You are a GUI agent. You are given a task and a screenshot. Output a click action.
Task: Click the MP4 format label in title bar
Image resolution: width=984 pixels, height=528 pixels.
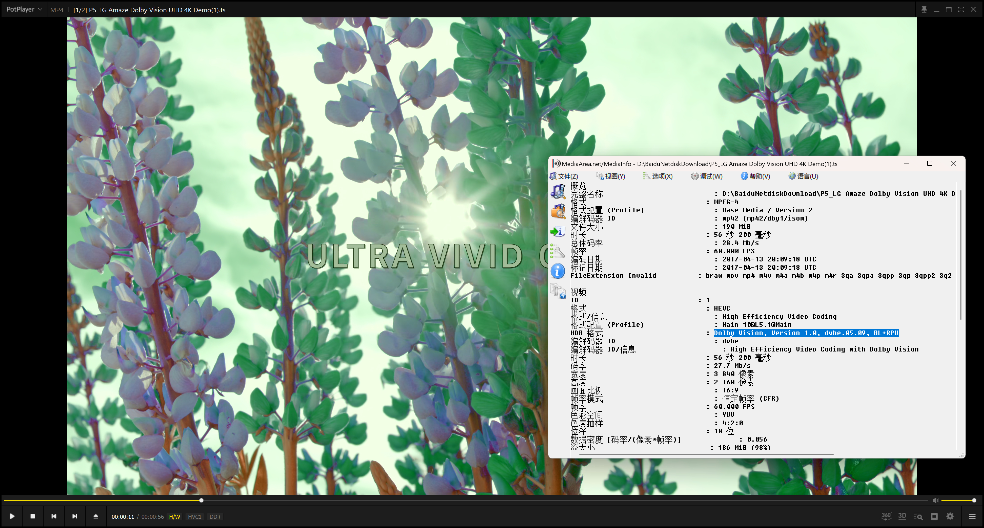57,10
